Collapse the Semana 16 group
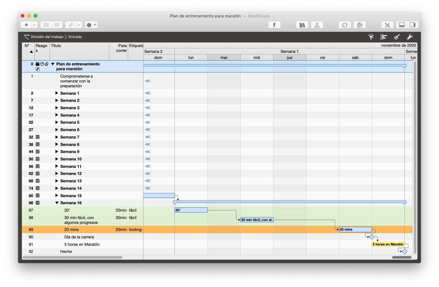This screenshot has height=287, width=439. click(57, 203)
